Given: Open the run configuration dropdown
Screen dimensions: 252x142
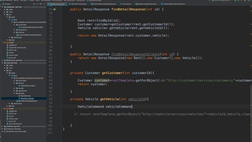Looking at the screenshot, I should pos(222,1).
